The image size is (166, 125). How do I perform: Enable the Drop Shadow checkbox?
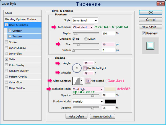click(6, 88)
